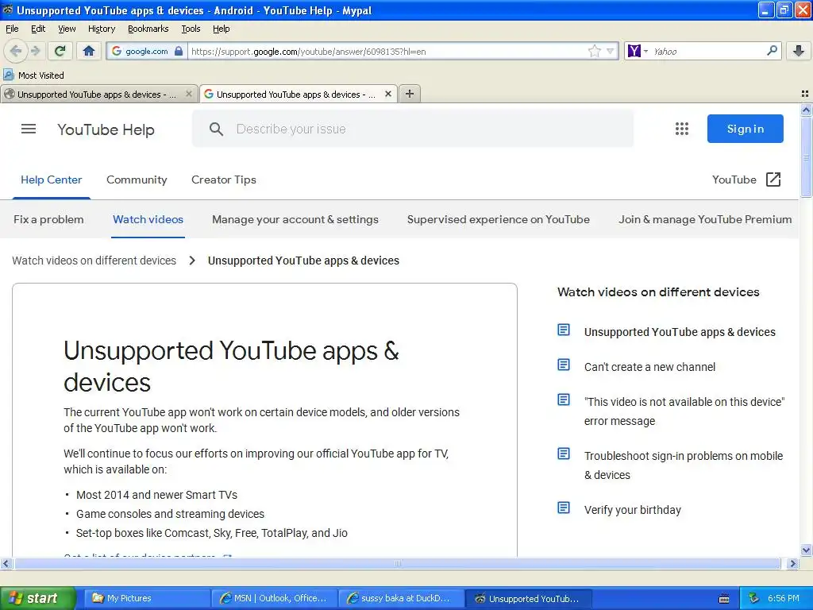Bookmark this page with the star icon

click(x=594, y=51)
